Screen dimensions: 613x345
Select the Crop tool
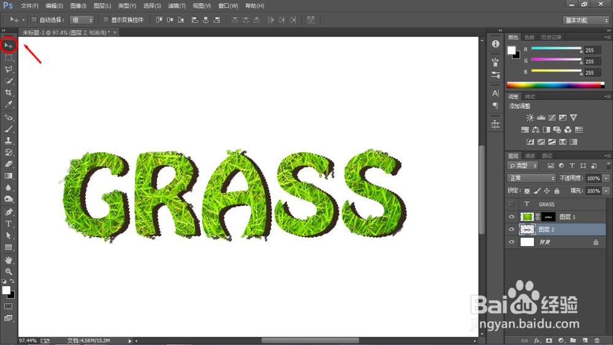(9, 93)
